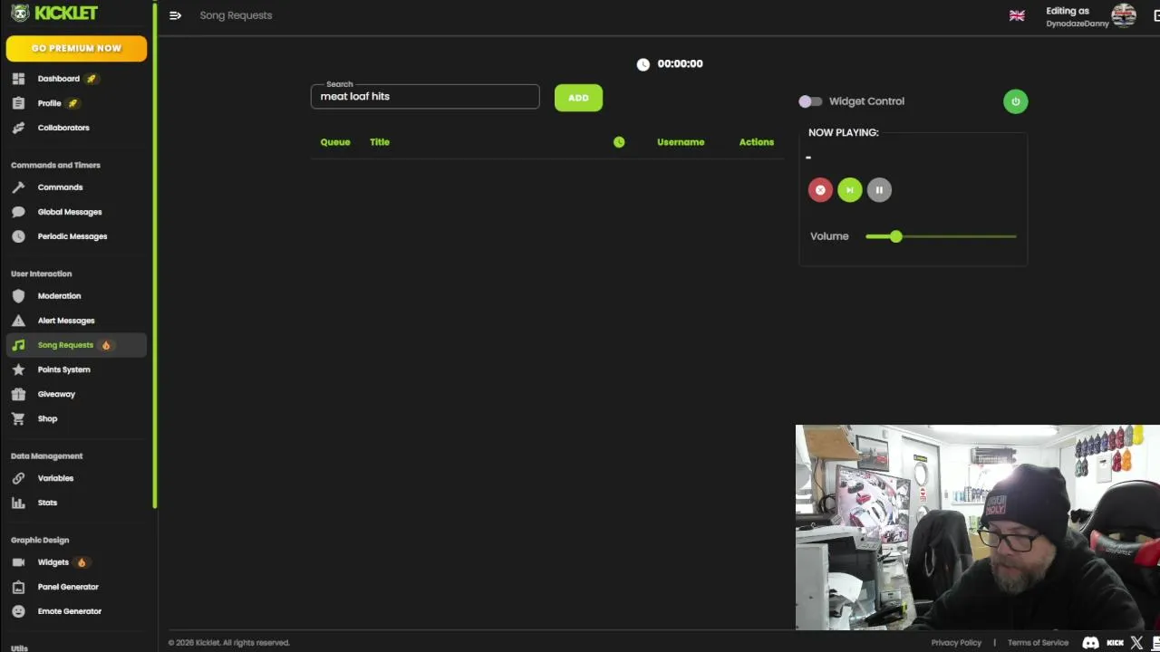Click the green power button
The image size is (1160, 652).
[x=1015, y=101]
